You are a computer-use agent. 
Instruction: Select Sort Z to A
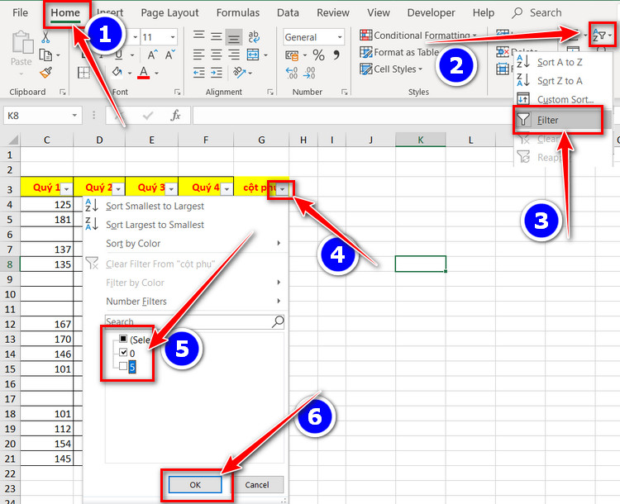(x=560, y=81)
